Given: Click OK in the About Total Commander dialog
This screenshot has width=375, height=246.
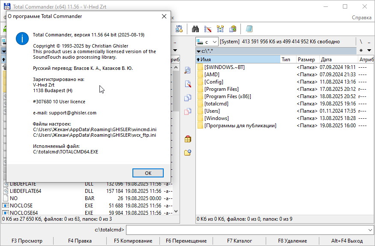Looking at the screenshot, I should pyautogui.click(x=148, y=173).
